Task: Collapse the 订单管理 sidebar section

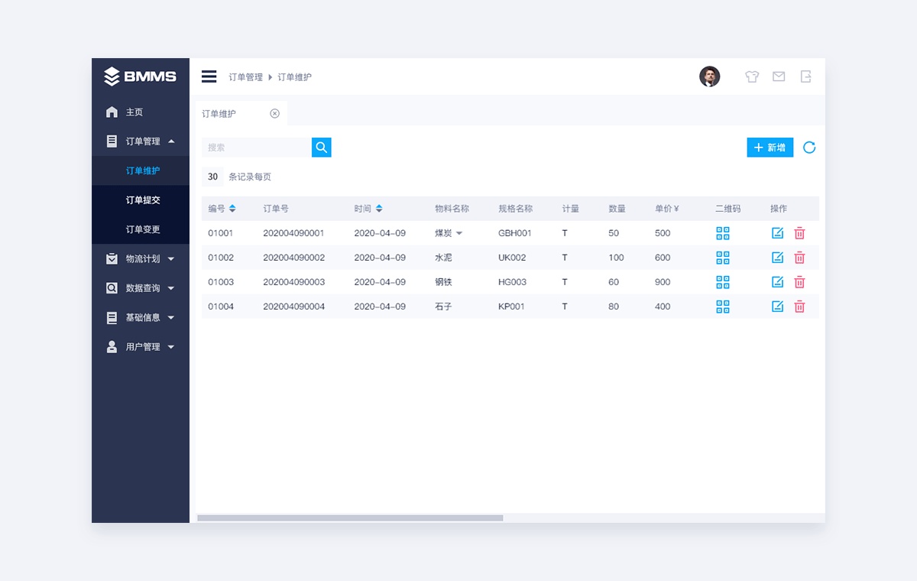Action: tap(141, 141)
